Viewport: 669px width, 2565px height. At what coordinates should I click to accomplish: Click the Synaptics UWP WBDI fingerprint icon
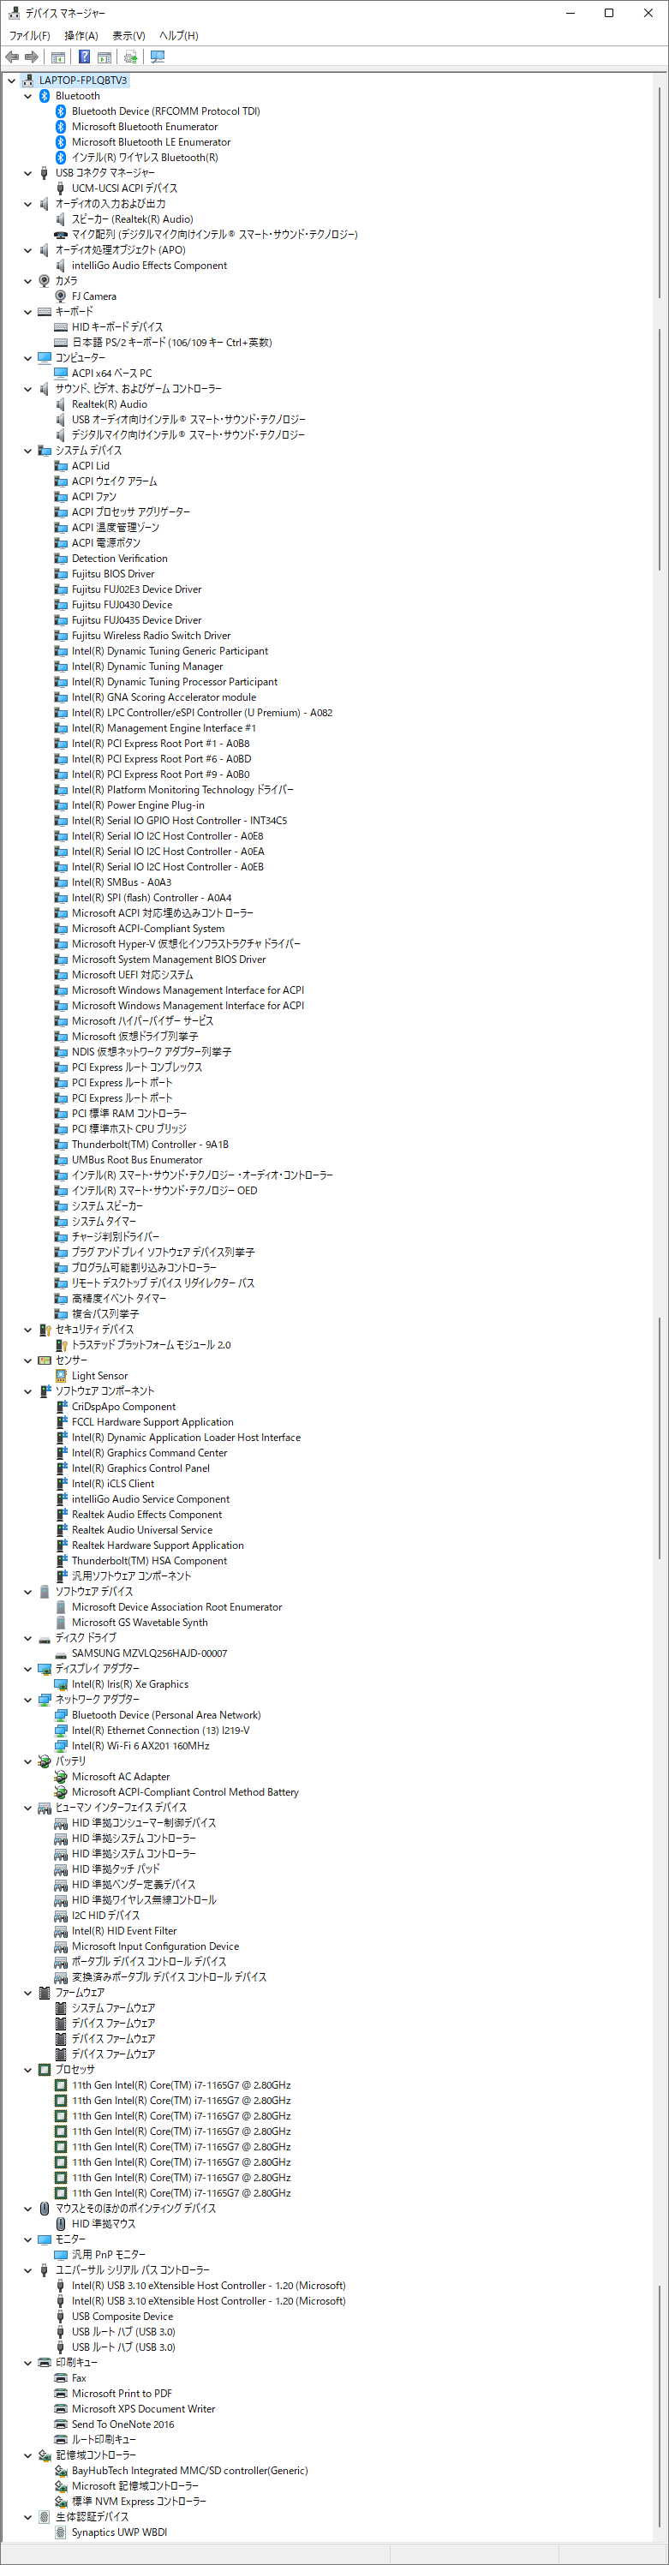click(x=61, y=2532)
